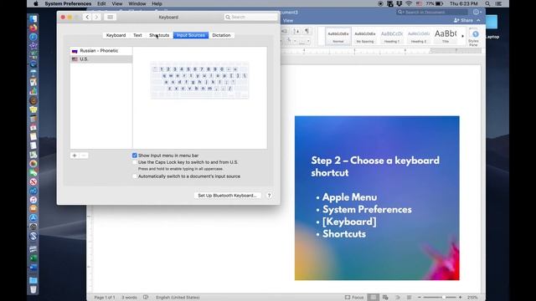This screenshot has width=536, height=301.
Task: Select Russian - Phonetic input source
Action: [101, 51]
